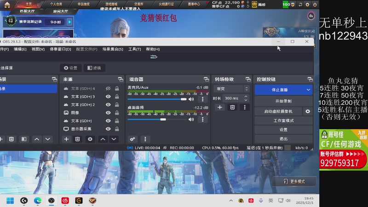368x207 pixels.
Task: Remove the transition with trash icon
Action: pyautogui.click(x=232, y=107)
